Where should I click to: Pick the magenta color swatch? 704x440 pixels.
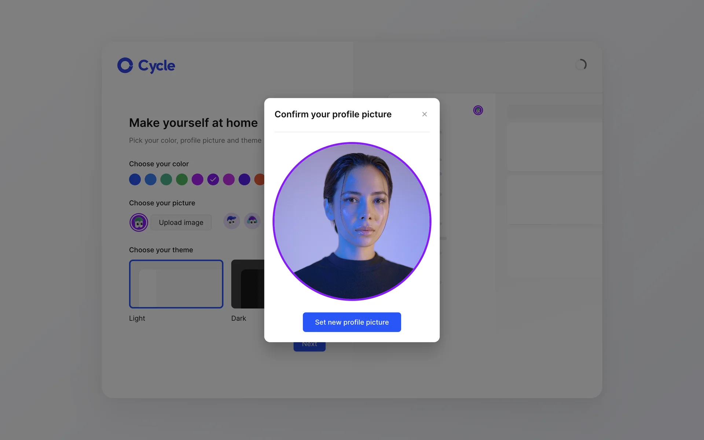229,179
